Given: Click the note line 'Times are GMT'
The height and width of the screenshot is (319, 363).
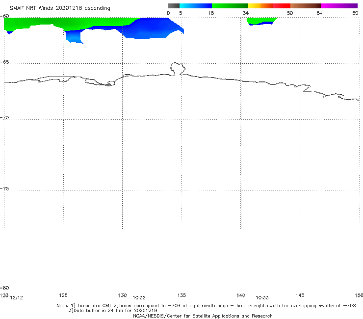Looking at the screenshot, I should coord(95,306).
